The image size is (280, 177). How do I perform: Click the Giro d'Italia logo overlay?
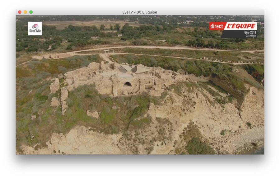[x=35, y=29]
